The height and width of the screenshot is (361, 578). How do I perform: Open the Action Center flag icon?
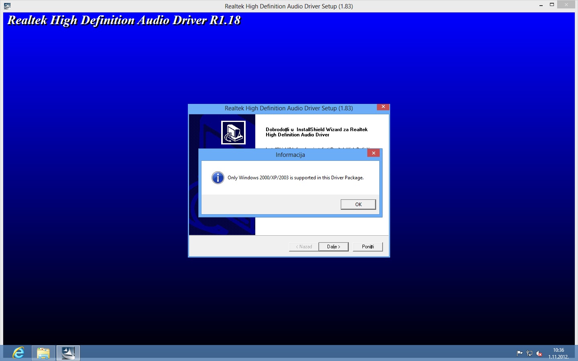tap(519, 353)
